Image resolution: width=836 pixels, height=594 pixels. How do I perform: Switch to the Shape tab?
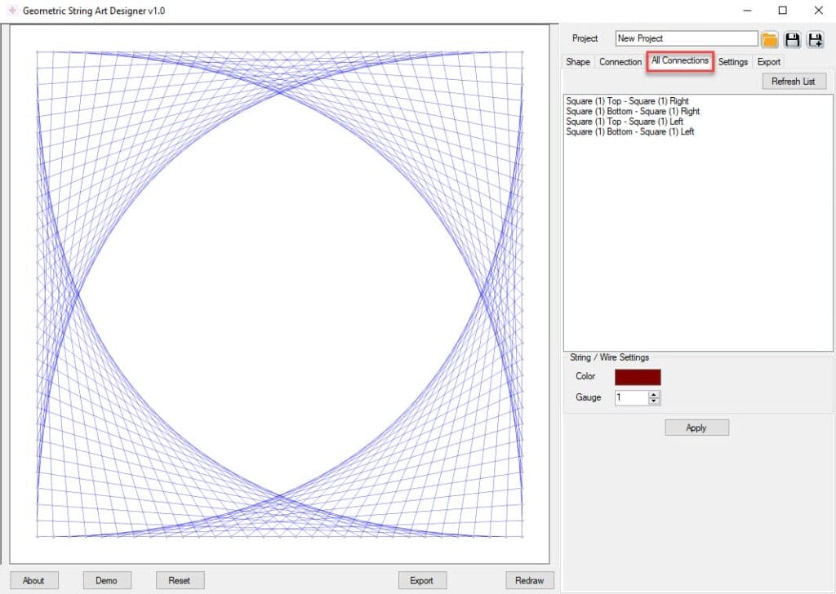(x=578, y=62)
